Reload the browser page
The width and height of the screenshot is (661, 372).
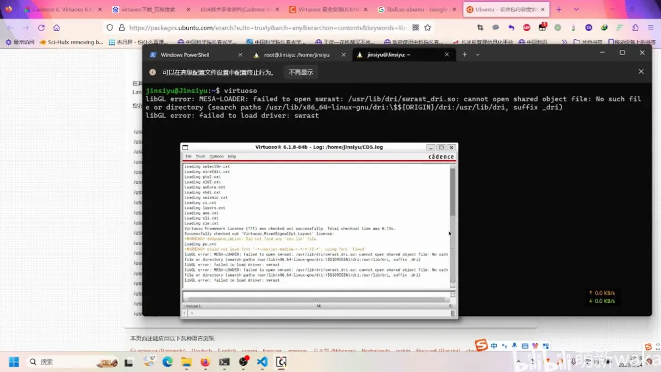point(41,28)
